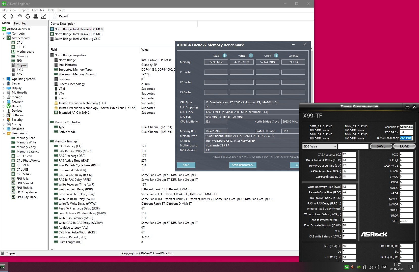Viewport: 419px width, 272px height.
Task: Click the ENG language indicator
Action: [x=384, y=267]
